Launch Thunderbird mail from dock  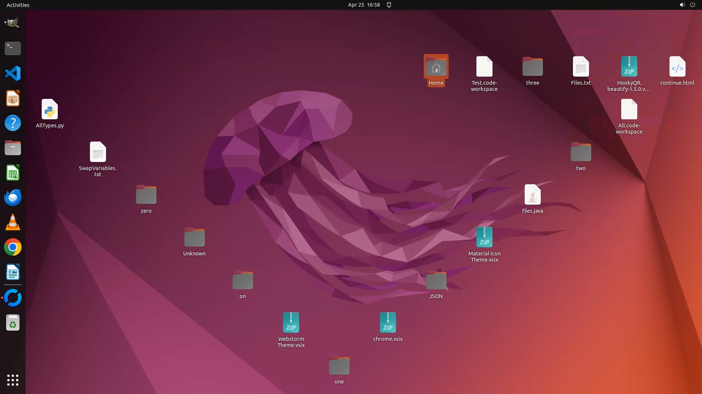[12, 198]
